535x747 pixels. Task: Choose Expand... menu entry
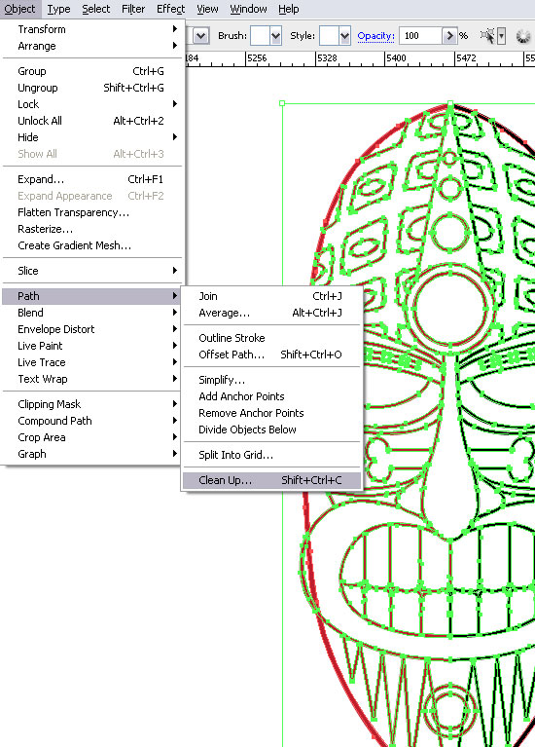tap(91, 179)
